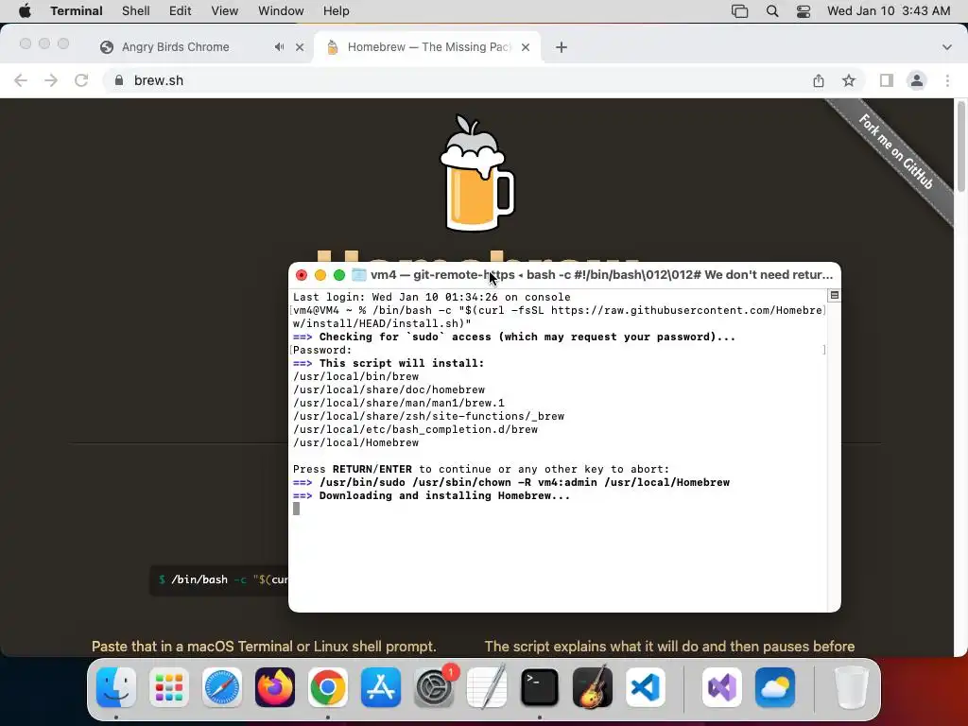Go forward in Chrome
The height and width of the screenshot is (726, 968).
point(51,80)
